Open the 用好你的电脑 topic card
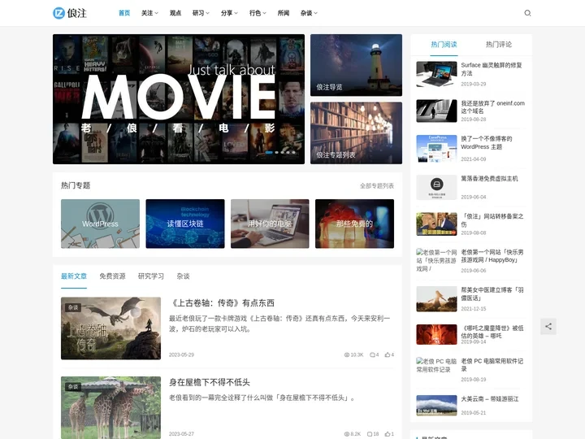Screen dimensions: 585x439 click(x=270, y=224)
